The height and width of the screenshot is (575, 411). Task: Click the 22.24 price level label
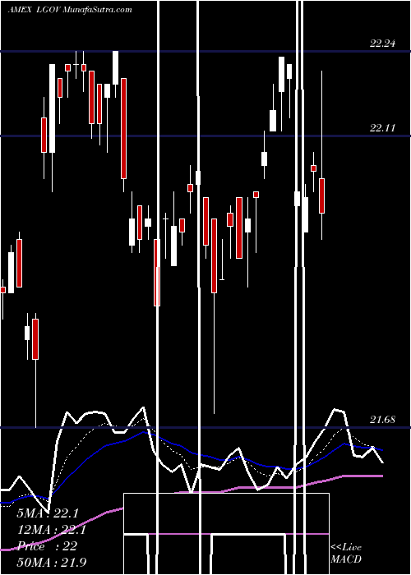coord(382,44)
